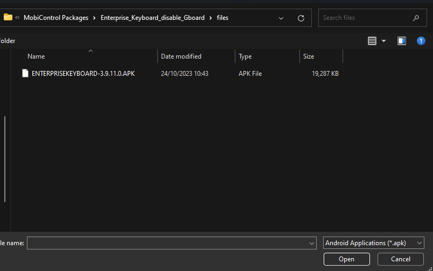Viewport: 433px width, 271px height.
Task: Click the APK File type cell
Action: point(250,74)
